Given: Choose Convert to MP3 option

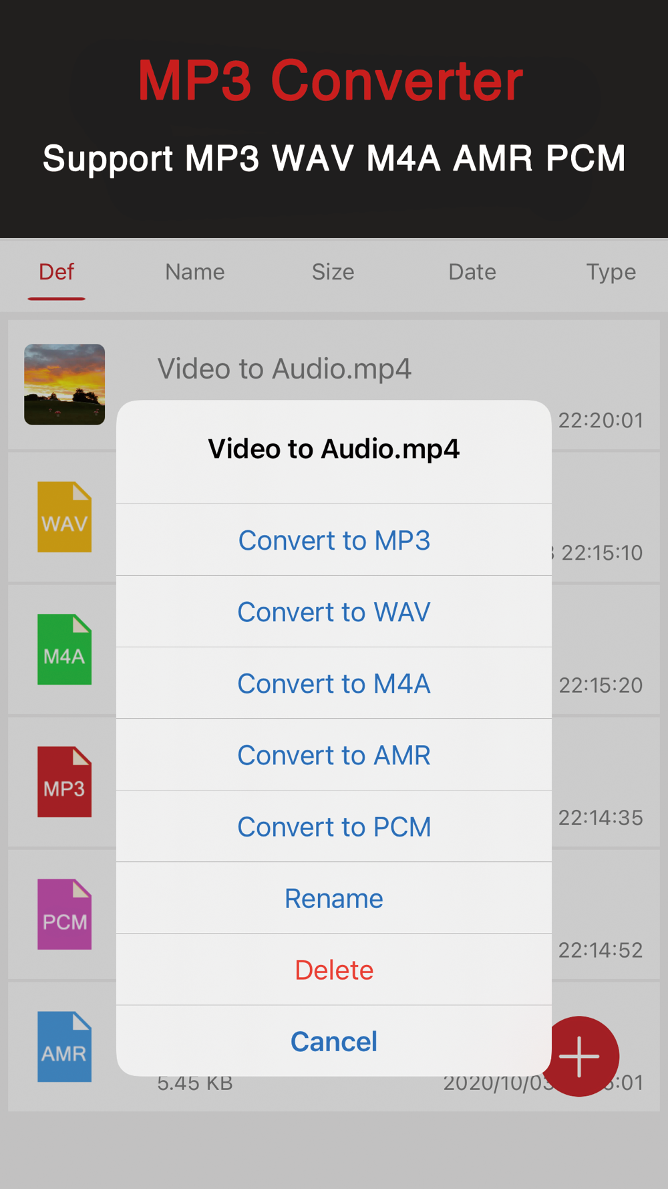Looking at the screenshot, I should point(334,540).
